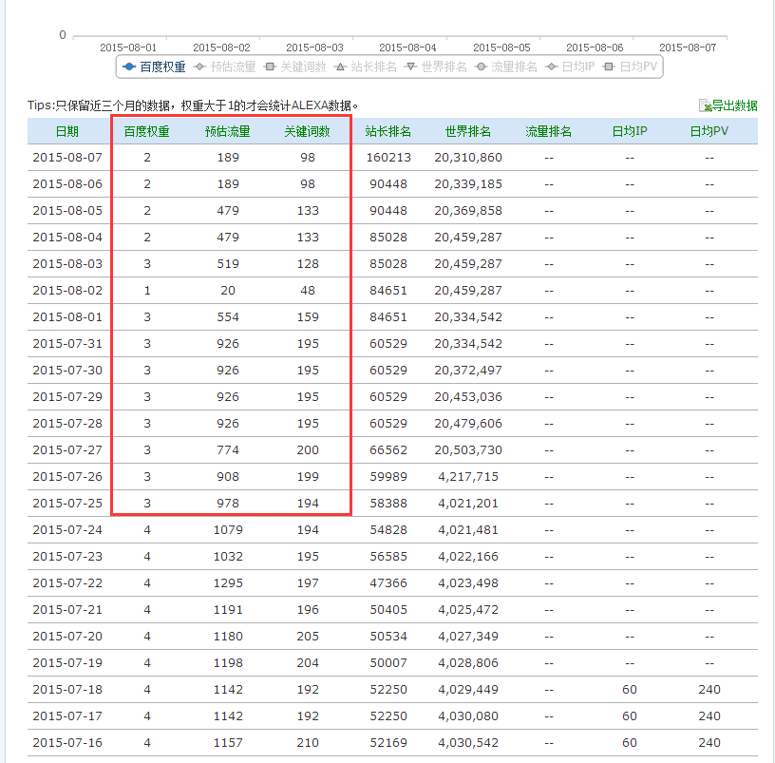Click the export data file icon

tap(704, 105)
